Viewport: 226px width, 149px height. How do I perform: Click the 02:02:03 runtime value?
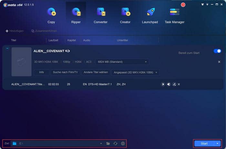(54, 84)
